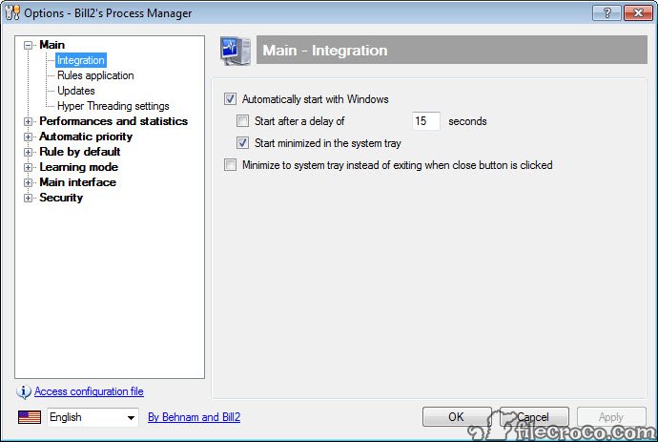
Task: Expand the Rule by default node
Action: (x=28, y=152)
